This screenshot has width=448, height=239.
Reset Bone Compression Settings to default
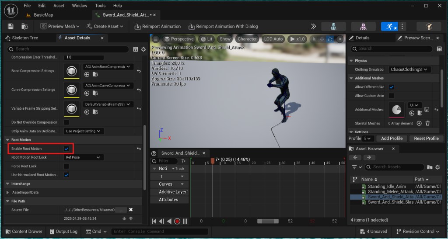[x=139, y=71]
